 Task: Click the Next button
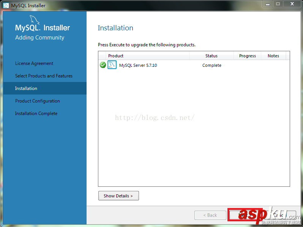click(245, 215)
